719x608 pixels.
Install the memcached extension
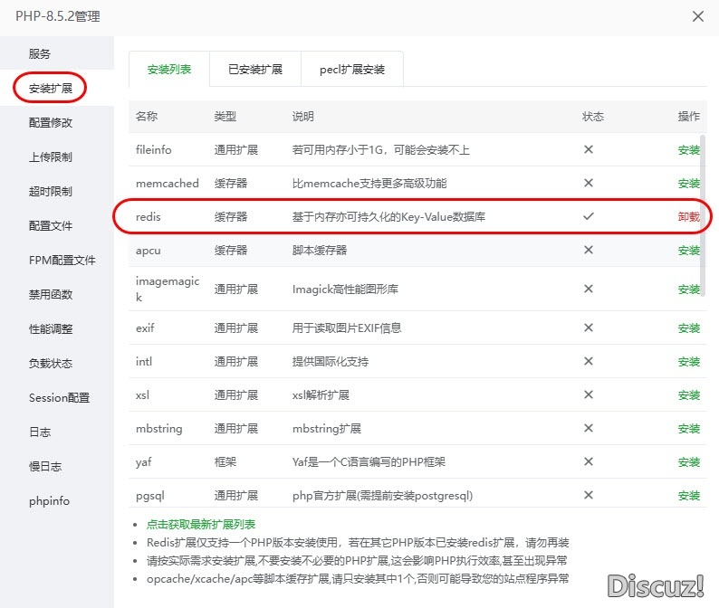coord(689,184)
